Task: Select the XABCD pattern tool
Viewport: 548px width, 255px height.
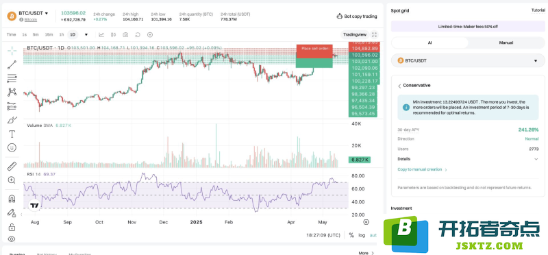Action: (12, 92)
